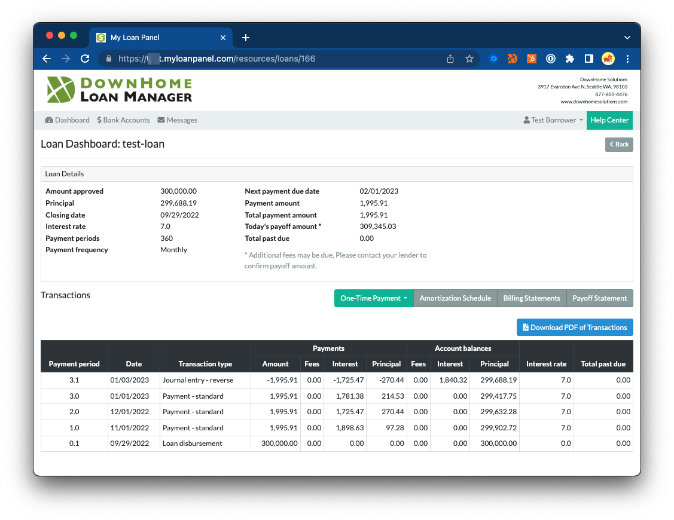Click the share page icon in address bar
Image resolution: width=674 pixels, height=520 pixels.
tap(450, 59)
